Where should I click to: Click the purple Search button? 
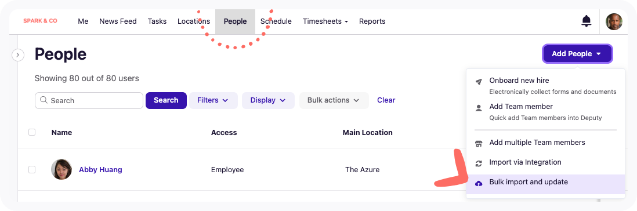click(166, 100)
